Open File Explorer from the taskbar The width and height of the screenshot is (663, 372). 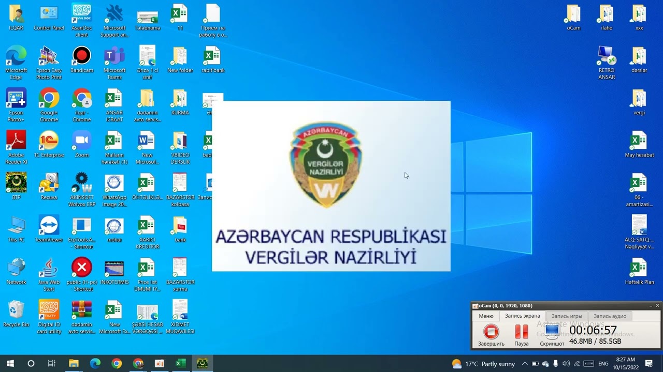[x=74, y=364]
